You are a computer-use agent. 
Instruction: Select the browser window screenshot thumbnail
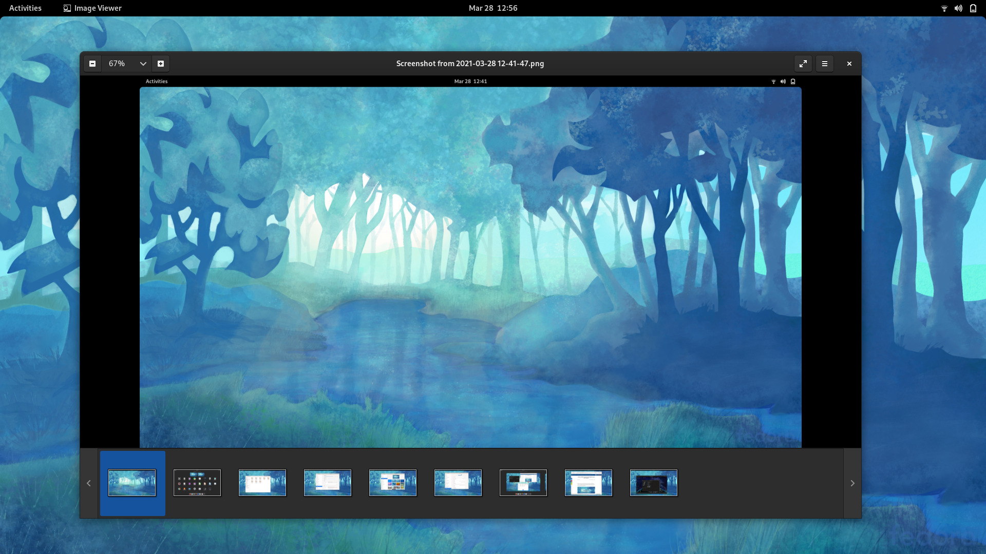pyautogui.click(x=589, y=483)
